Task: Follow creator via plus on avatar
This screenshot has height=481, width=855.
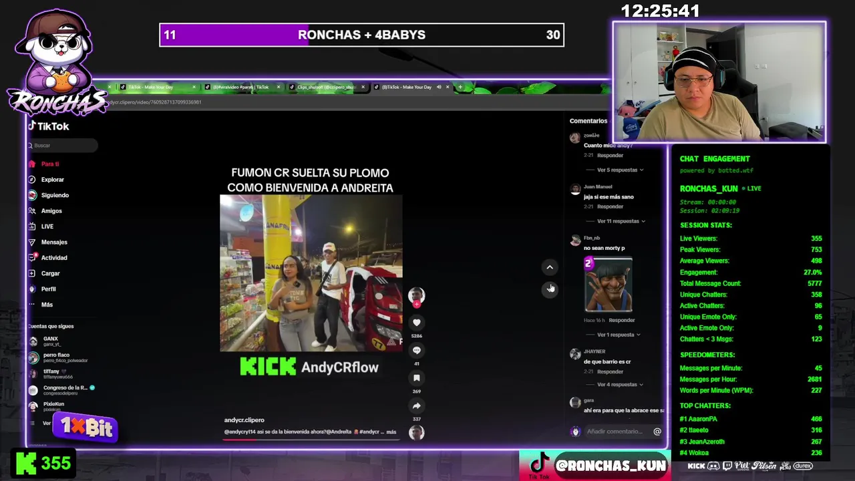Action: 417,305
